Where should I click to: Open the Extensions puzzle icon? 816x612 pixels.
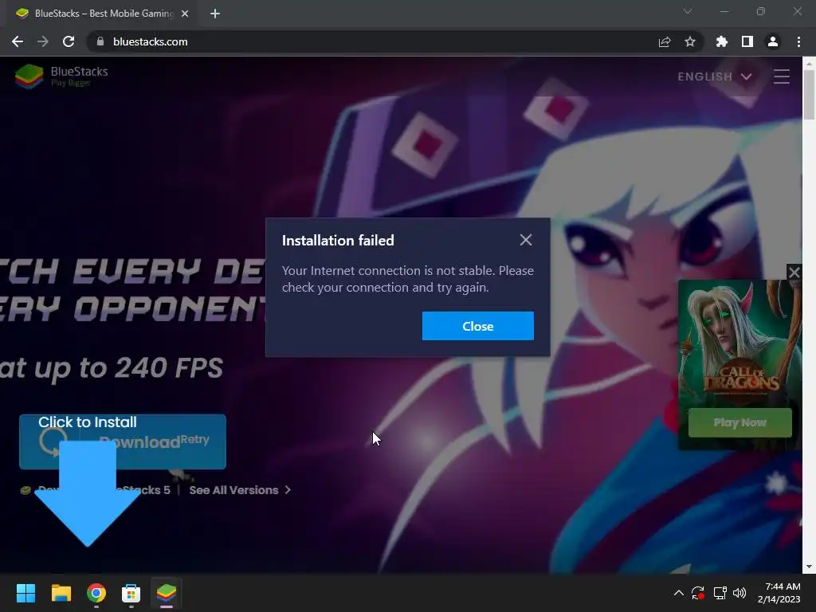click(721, 41)
